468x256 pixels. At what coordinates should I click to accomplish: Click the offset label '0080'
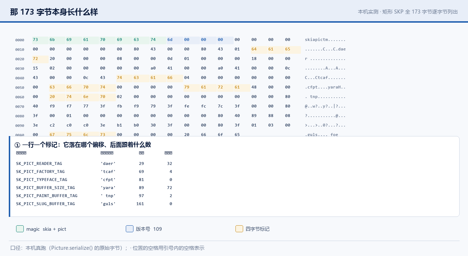[20, 116]
